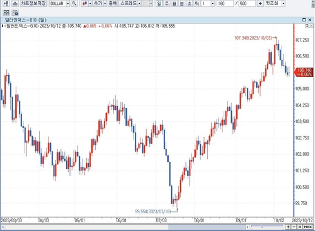Close the 달러인덱스-G10 chart panel
315x231 pixels.
(310, 20)
